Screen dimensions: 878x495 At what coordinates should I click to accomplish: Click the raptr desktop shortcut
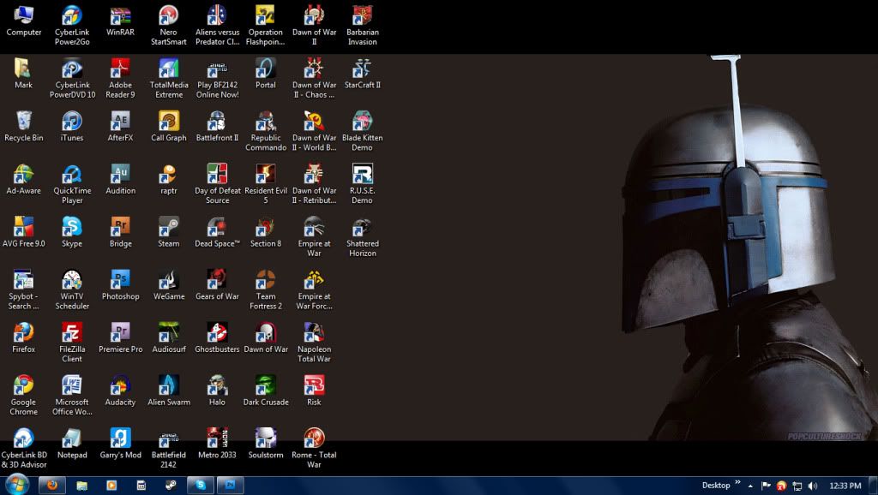[169, 180]
